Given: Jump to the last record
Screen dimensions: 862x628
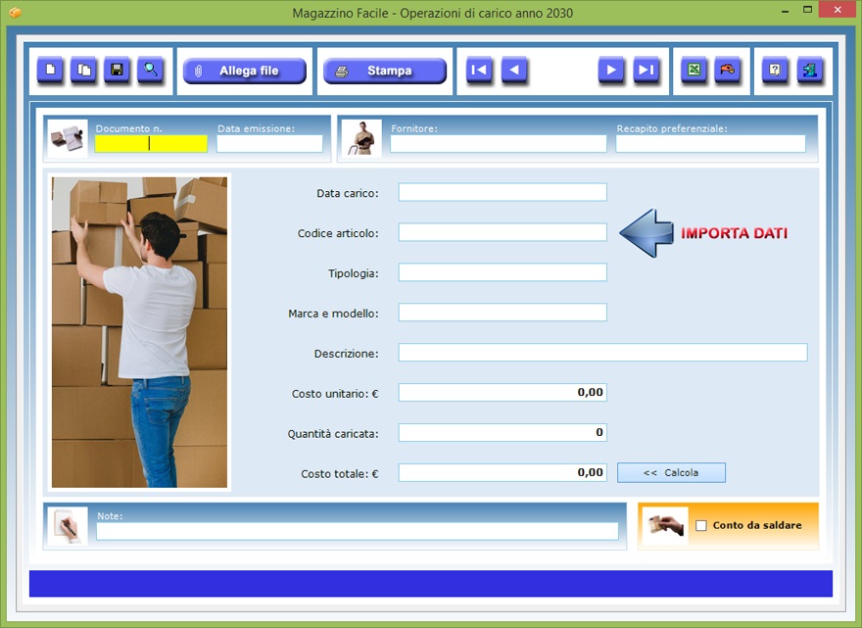Looking at the screenshot, I should point(646,70).
